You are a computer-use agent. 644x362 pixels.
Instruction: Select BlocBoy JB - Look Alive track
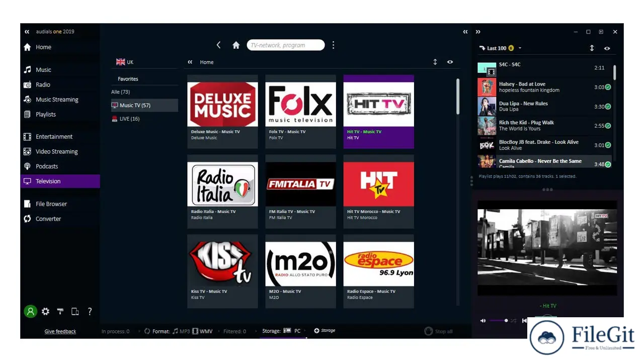pyautogui.click(x=544, y=145)
